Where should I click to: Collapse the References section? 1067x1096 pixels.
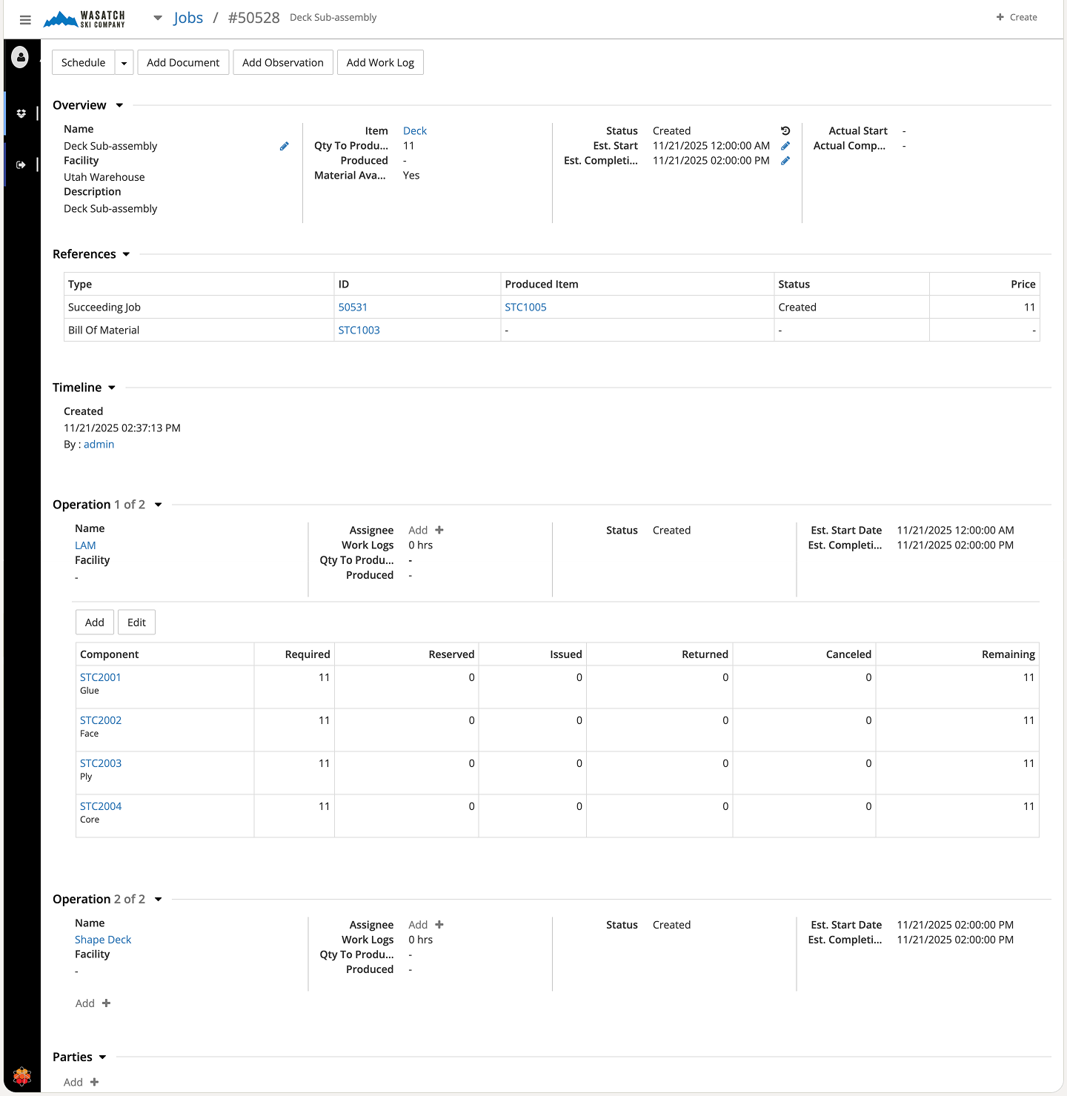[126, 254]
